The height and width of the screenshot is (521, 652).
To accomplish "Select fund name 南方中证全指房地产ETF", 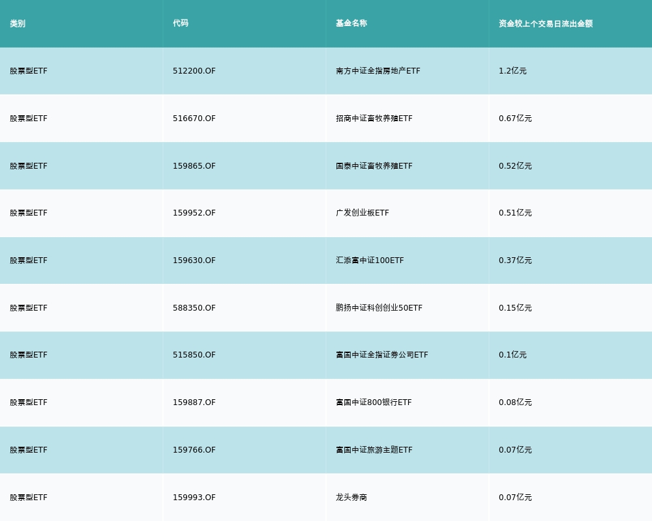I will pyautogui.click(x=378, y=71).
